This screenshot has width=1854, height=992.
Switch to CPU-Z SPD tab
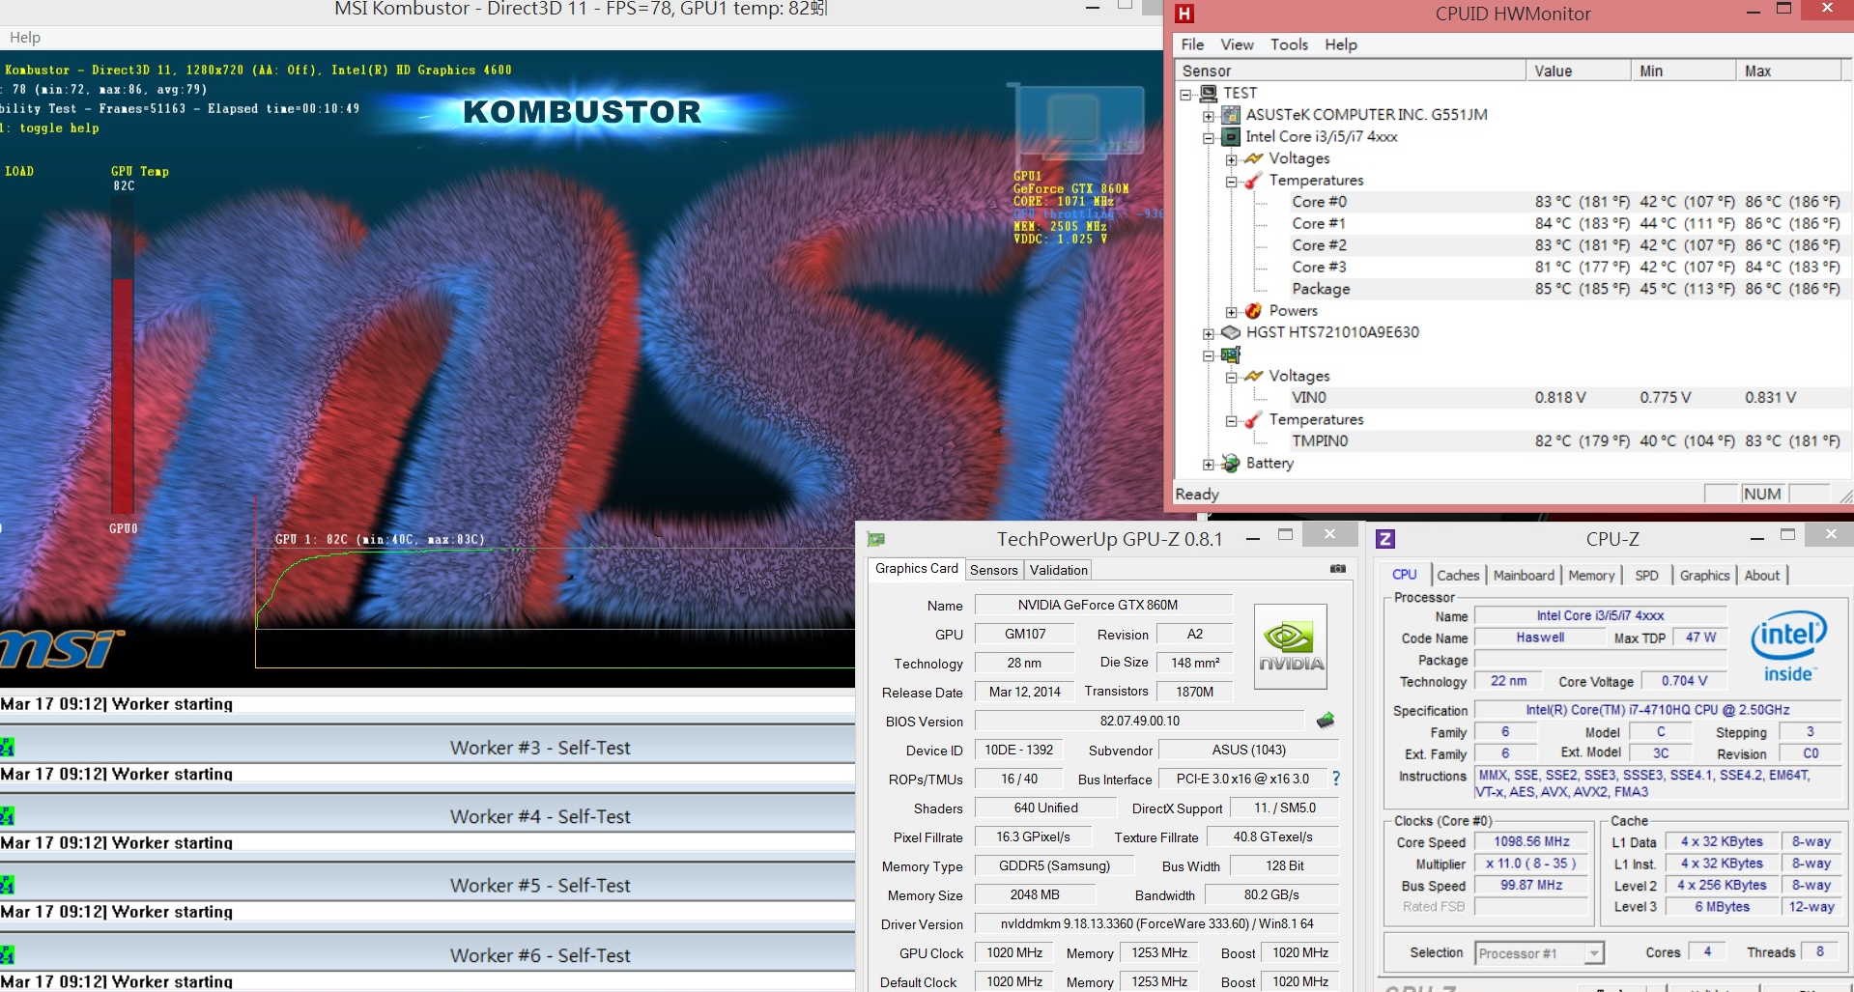click(x=1646, y=576)
